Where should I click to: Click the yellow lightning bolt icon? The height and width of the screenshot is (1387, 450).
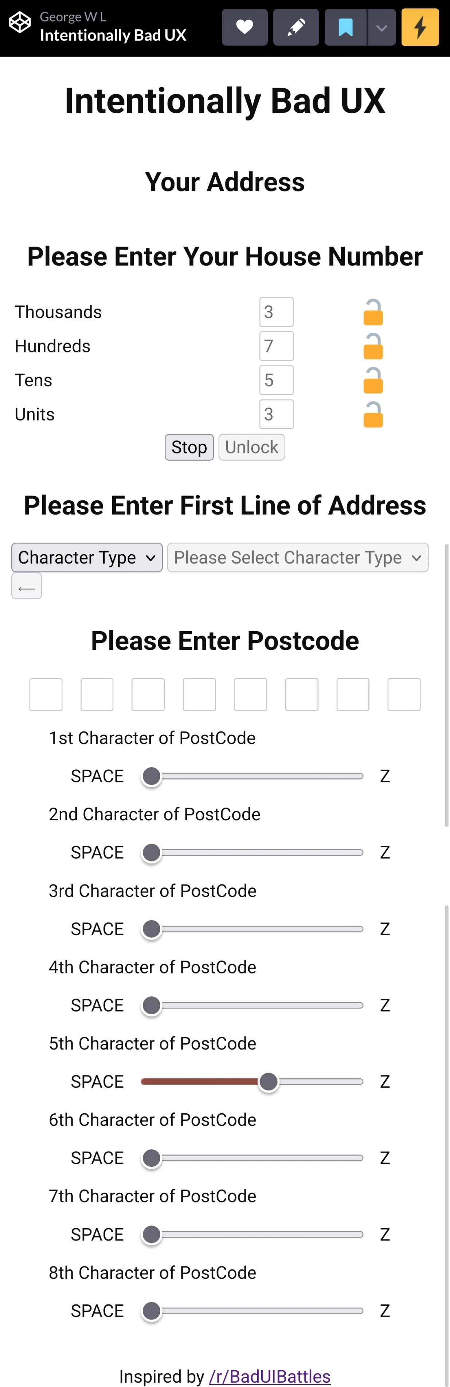[x=420, y=27]
